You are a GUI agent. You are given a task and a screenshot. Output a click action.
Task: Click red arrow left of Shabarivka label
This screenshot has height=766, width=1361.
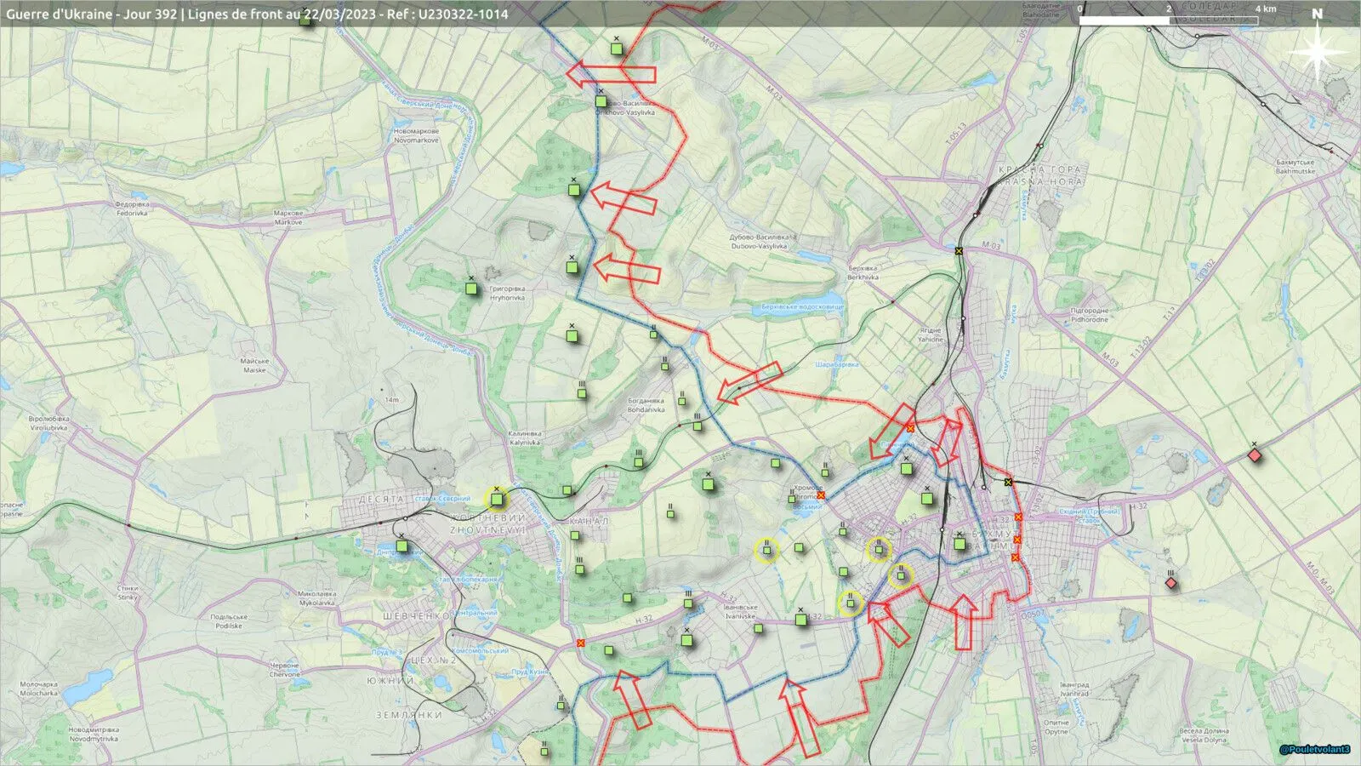coord(749,382)
